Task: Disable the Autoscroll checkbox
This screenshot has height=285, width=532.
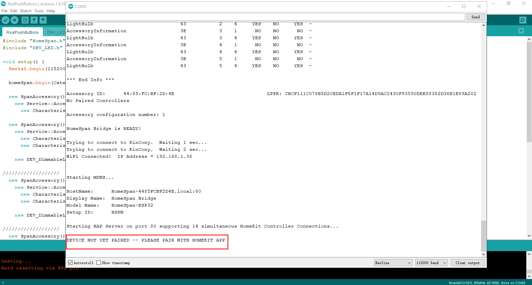Action: point(70,263)
